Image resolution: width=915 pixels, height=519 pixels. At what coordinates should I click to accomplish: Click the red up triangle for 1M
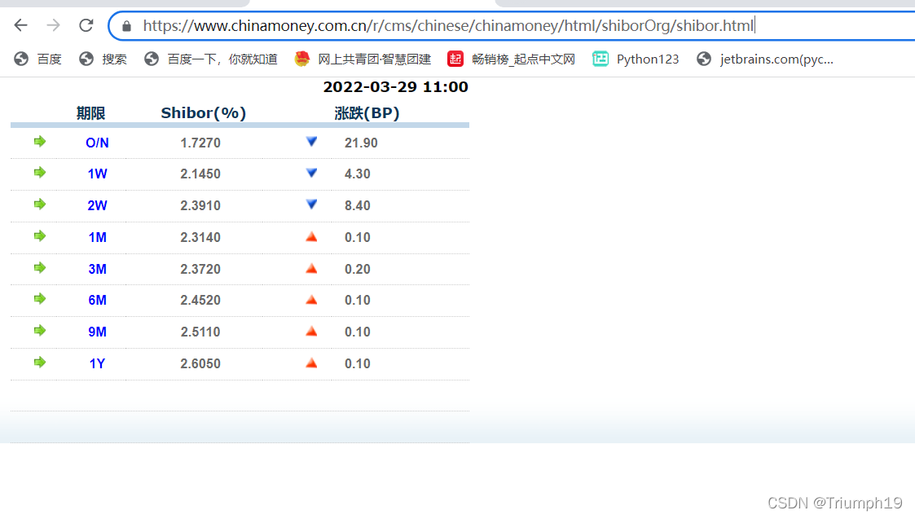[x=311, y=236]
